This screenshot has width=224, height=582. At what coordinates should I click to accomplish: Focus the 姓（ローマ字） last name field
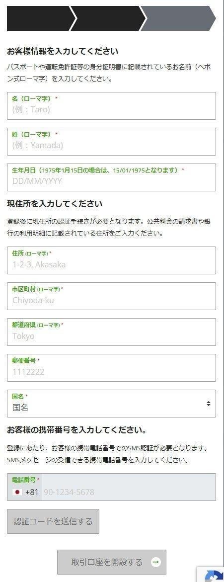[111, 142]
